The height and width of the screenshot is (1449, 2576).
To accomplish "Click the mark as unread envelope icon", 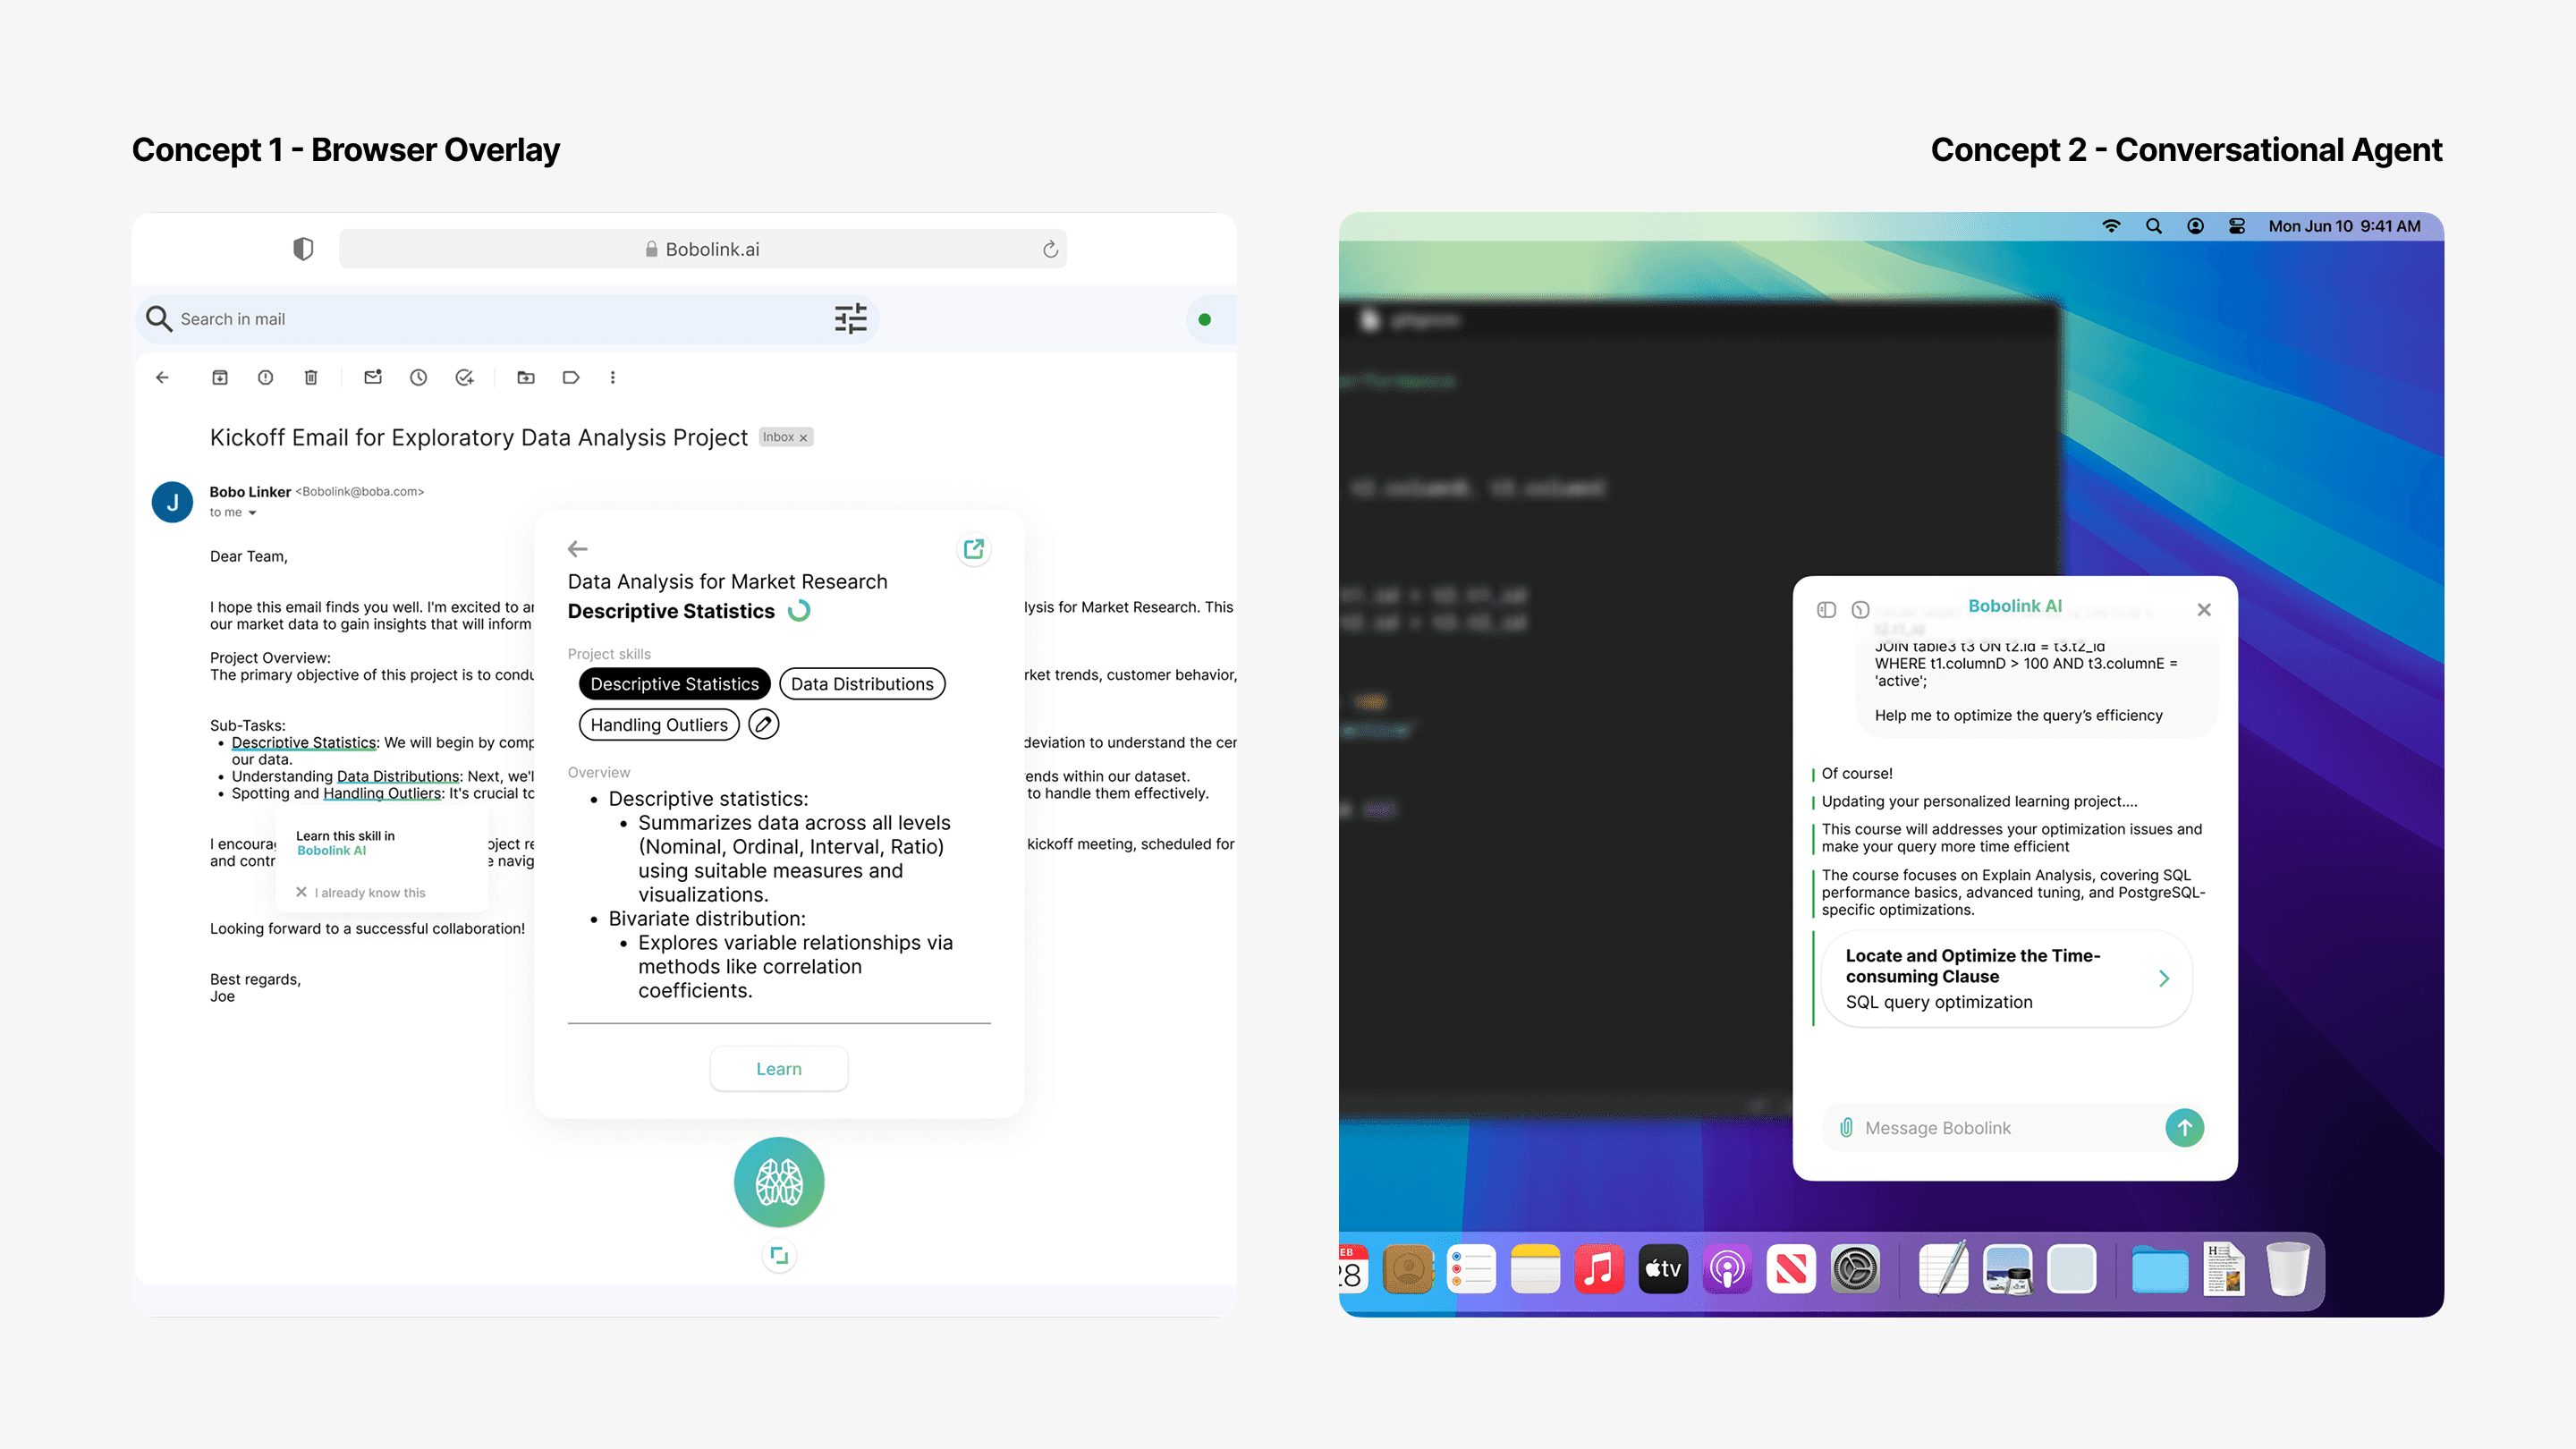I will [x=373, y=377].
